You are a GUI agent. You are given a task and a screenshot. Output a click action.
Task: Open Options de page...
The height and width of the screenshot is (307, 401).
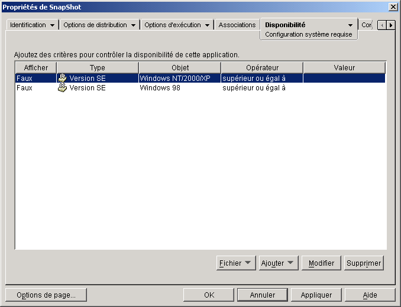[x=46, y=295]
